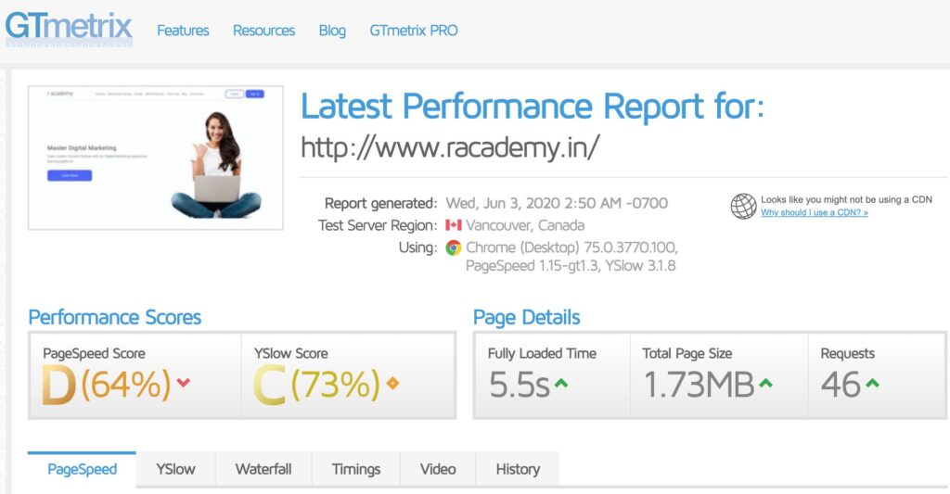Click 'Latest Performance Report for:' heading
This screenshot has width=950, height=494.
coord(533,107)
